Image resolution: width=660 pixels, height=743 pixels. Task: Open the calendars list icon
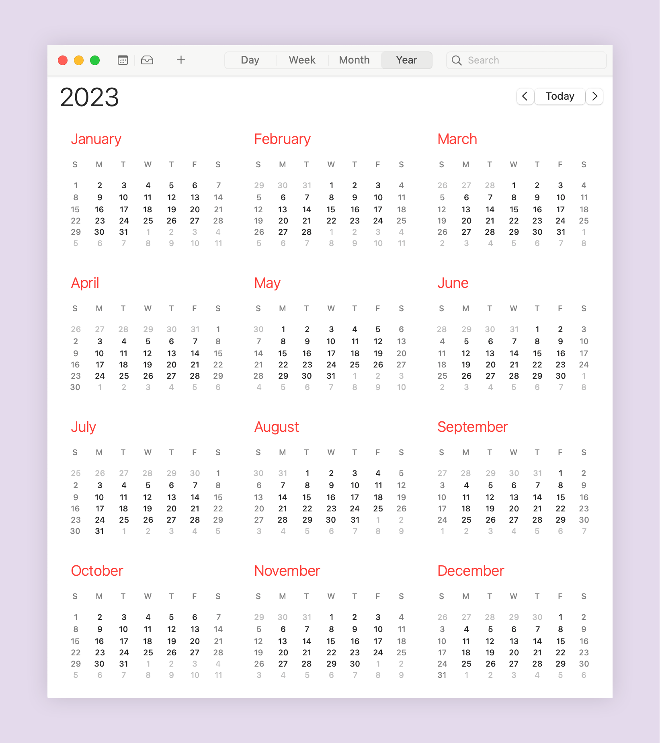[123, 60]
